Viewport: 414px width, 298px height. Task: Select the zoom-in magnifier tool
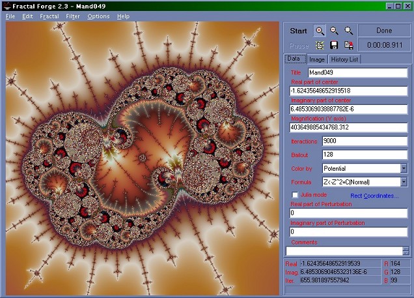click(x=320, y=31)
